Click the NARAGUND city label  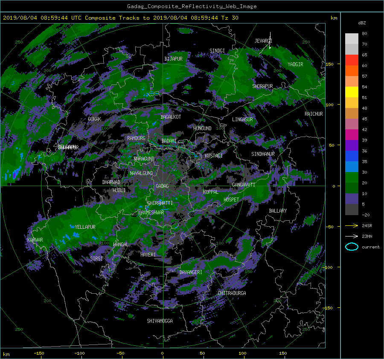[x=144, y=159]
